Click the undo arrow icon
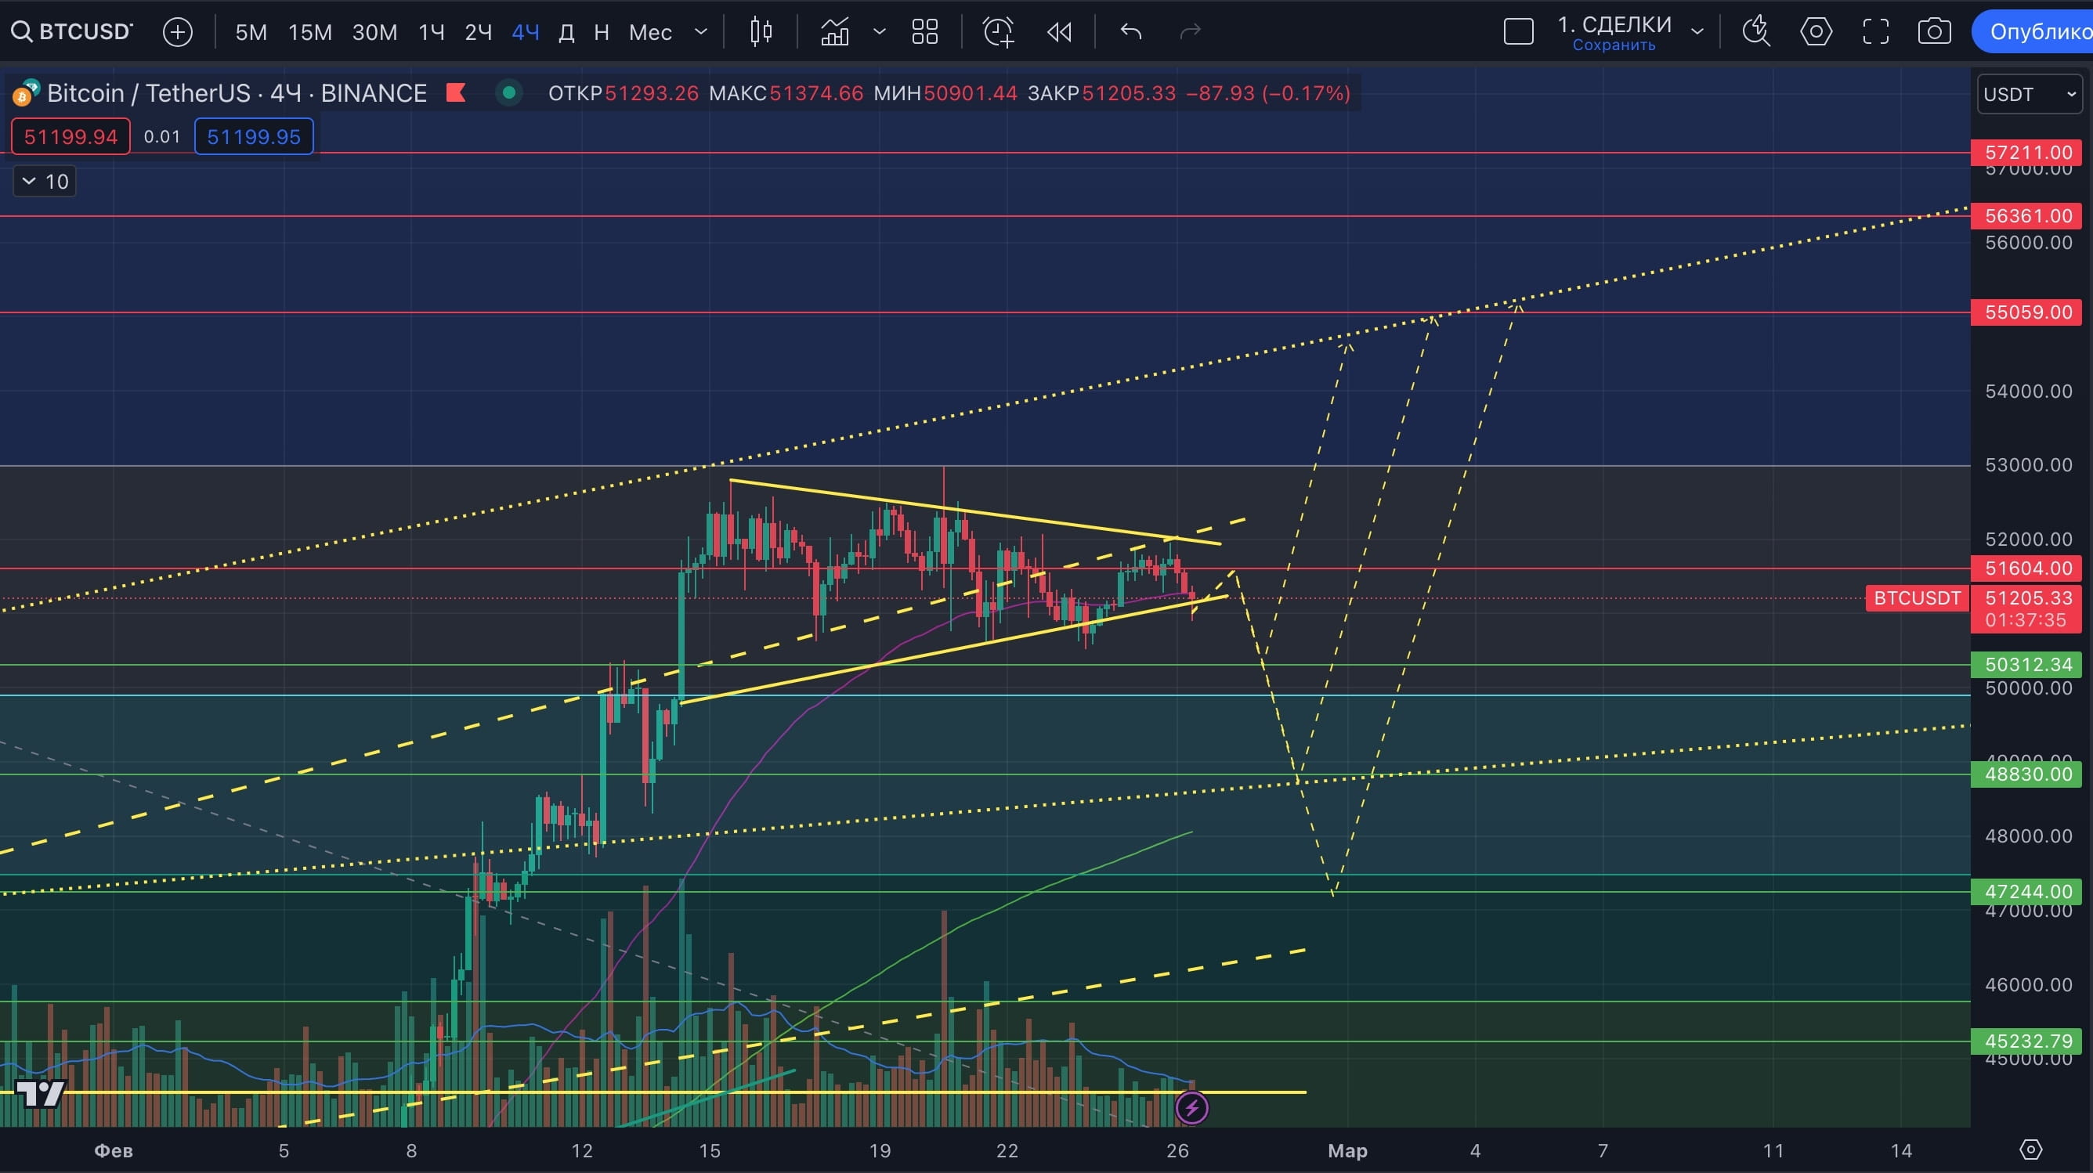Screen dimensions: 2093x1173 (x=1131, y=31)
